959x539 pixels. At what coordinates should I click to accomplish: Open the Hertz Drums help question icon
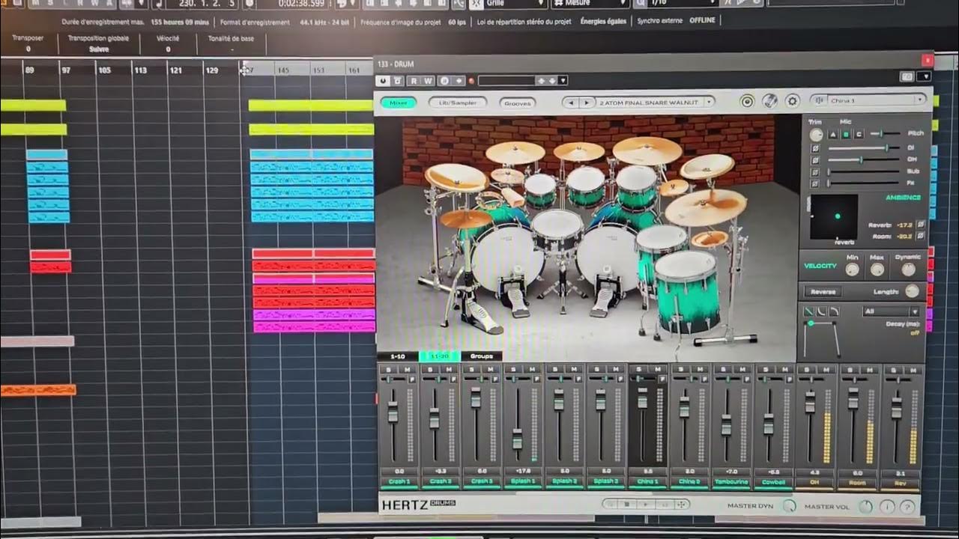coord(907,507)
